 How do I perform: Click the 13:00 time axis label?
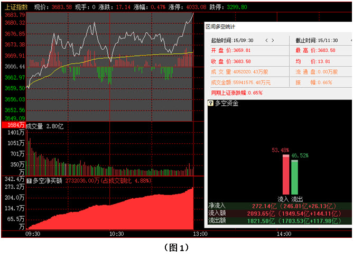pyautogui.click(x=200, y=234)
